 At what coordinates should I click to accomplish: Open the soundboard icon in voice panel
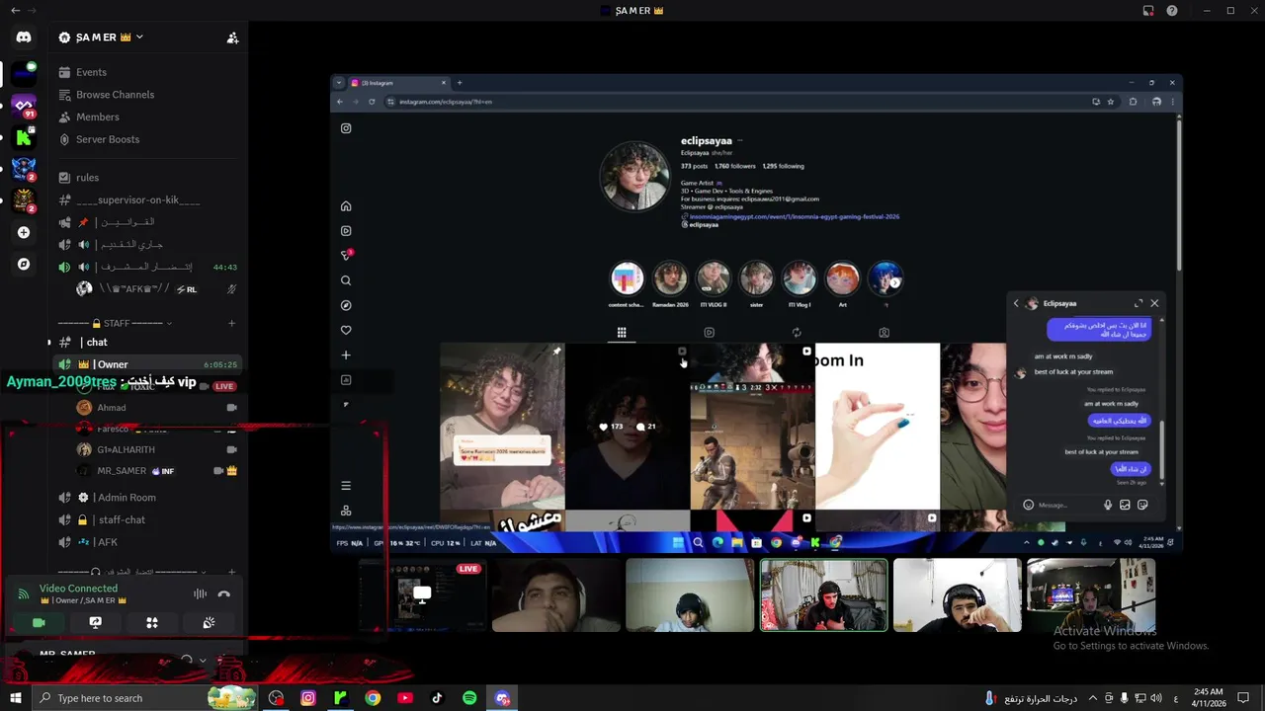(209, 623)
